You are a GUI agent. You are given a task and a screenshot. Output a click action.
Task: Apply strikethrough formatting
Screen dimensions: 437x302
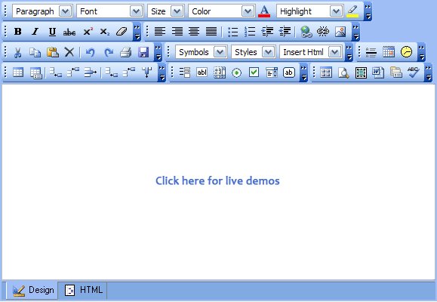(69, 32)
